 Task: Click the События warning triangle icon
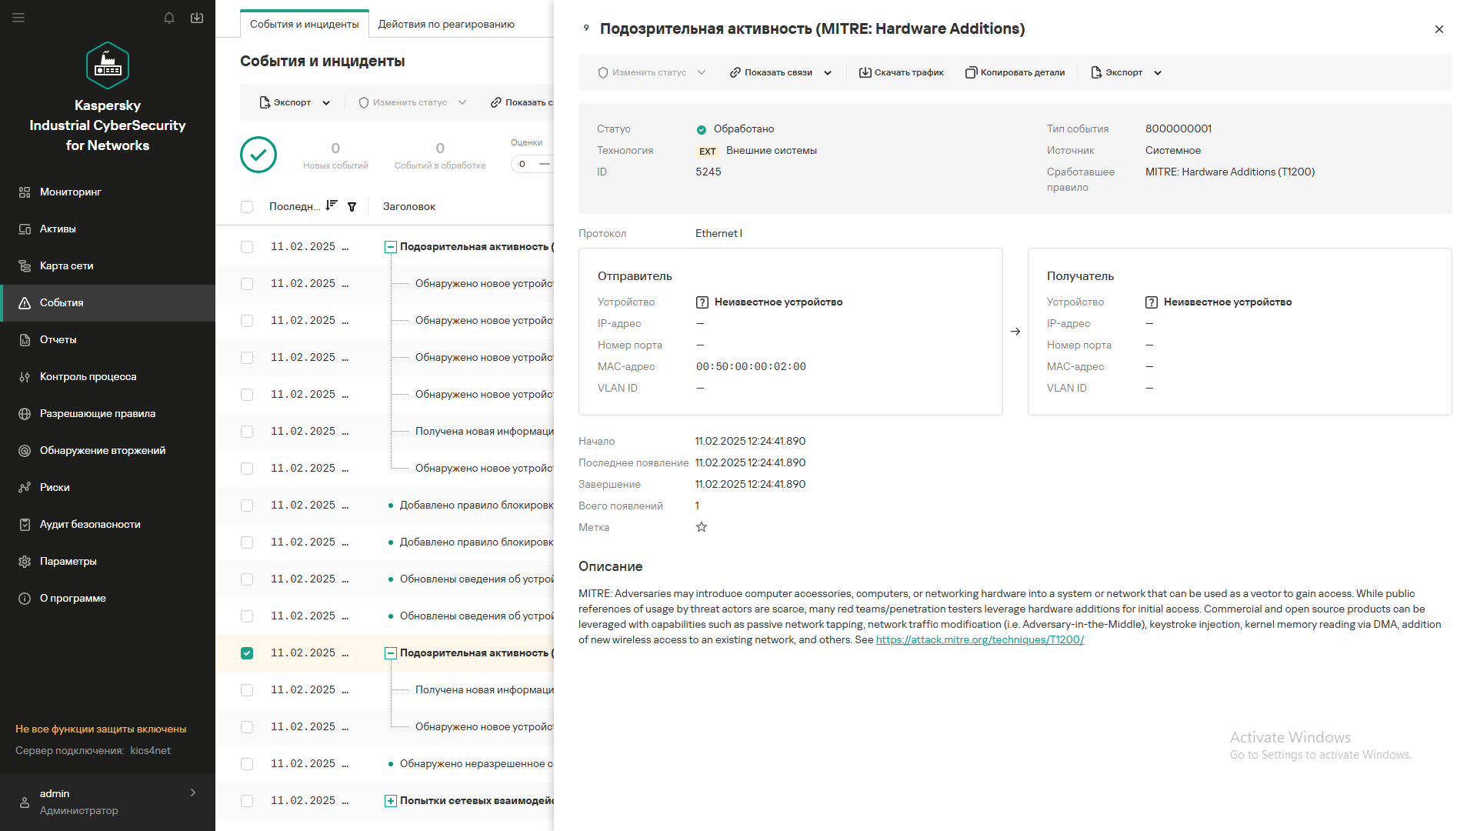pos(25,303)
